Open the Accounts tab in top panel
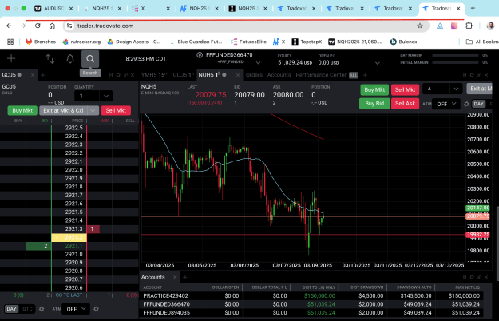 point(279,75)
